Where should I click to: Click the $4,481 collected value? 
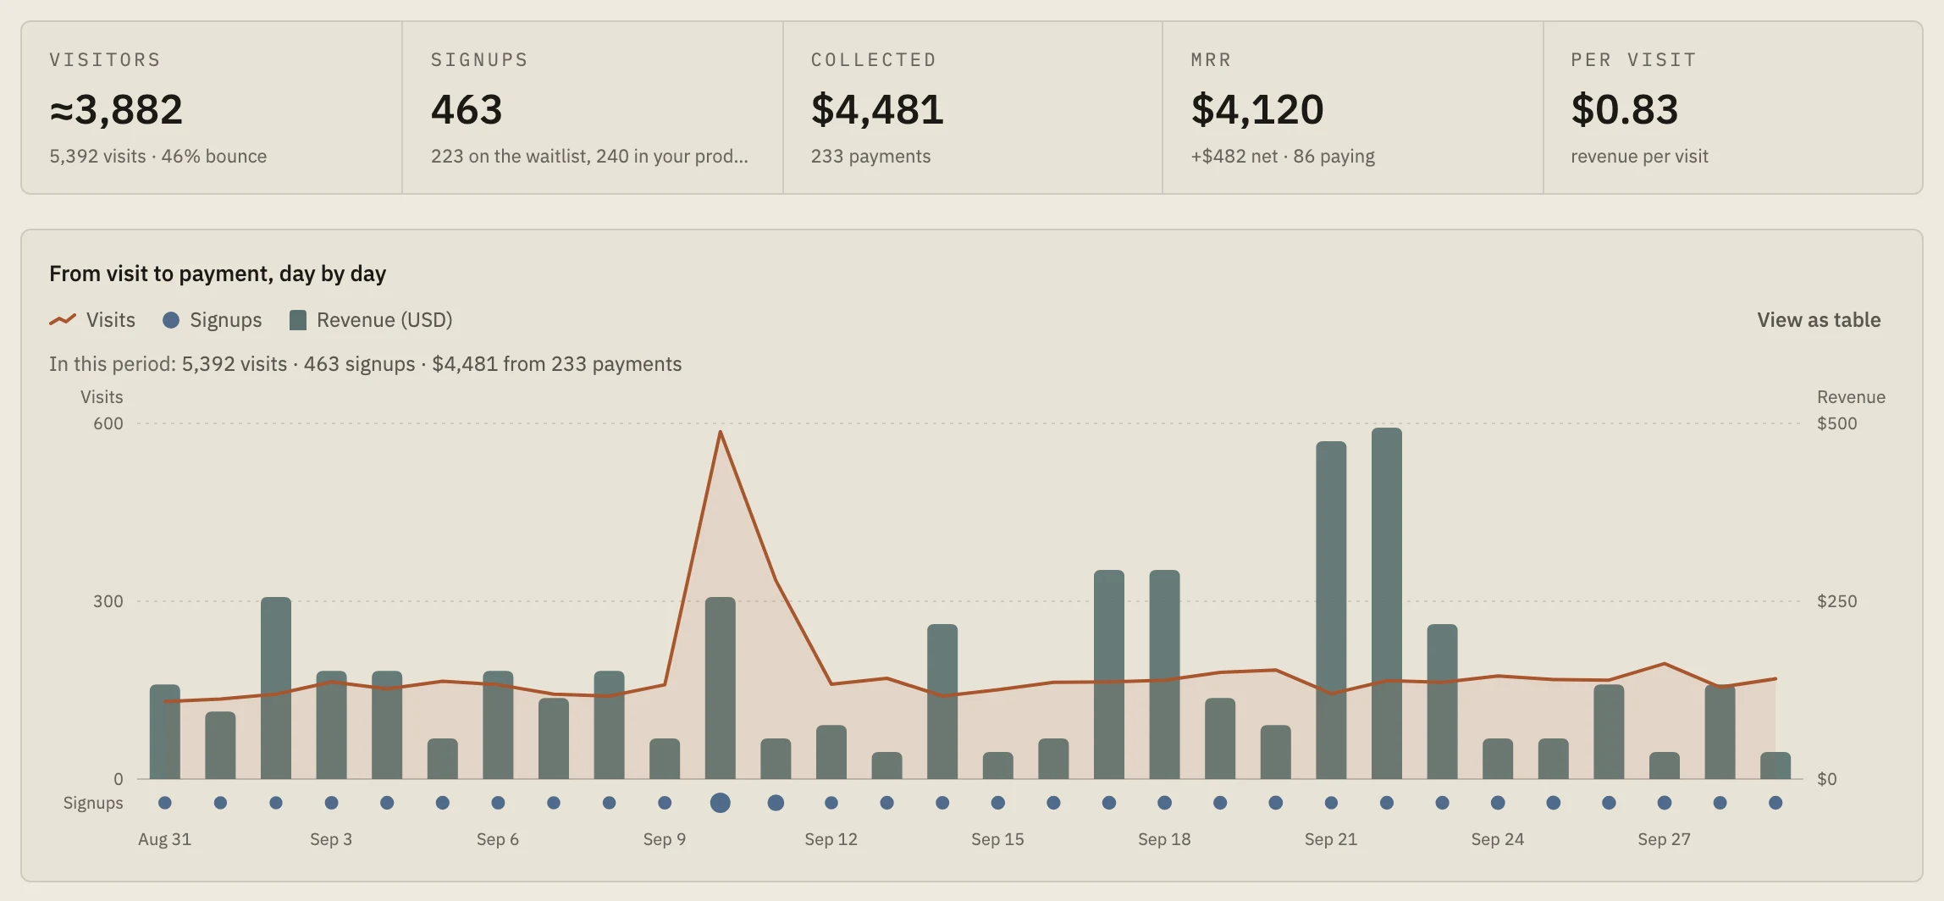point(877,110)
